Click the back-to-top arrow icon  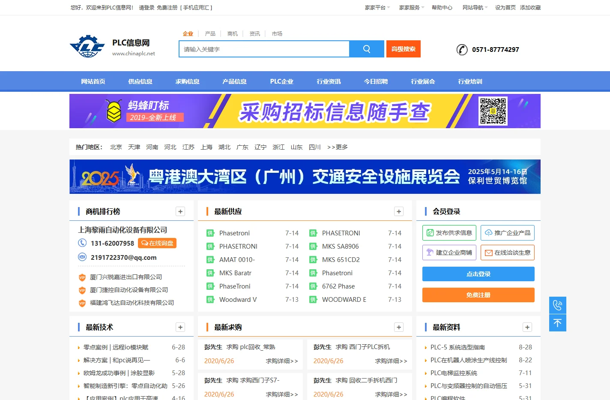(558, 323)
